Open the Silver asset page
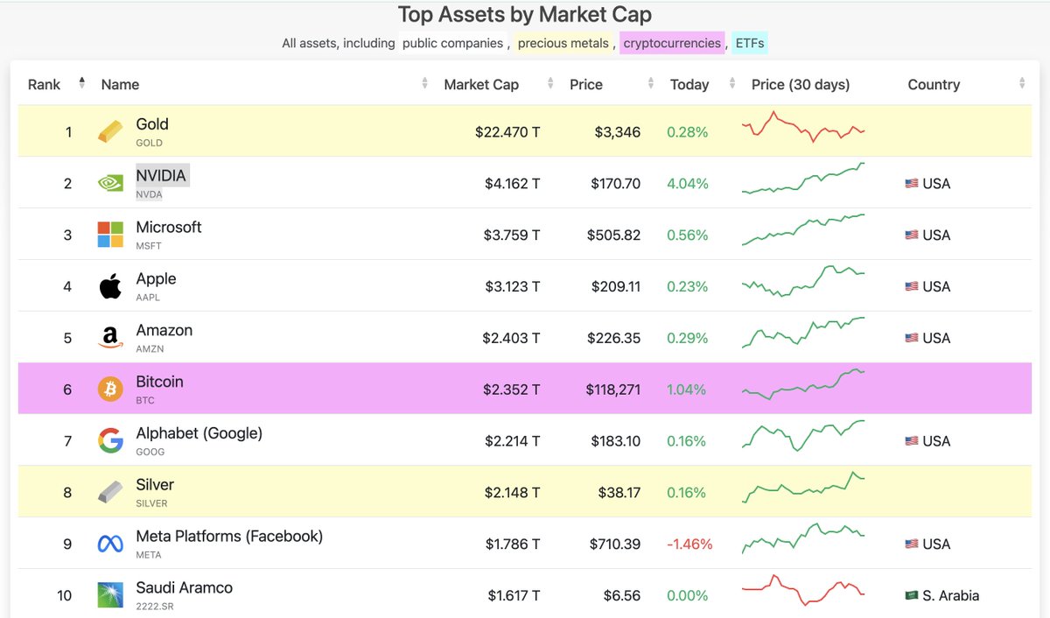The height and width of the screenshot is (618, 1050). tap(155, 485)
